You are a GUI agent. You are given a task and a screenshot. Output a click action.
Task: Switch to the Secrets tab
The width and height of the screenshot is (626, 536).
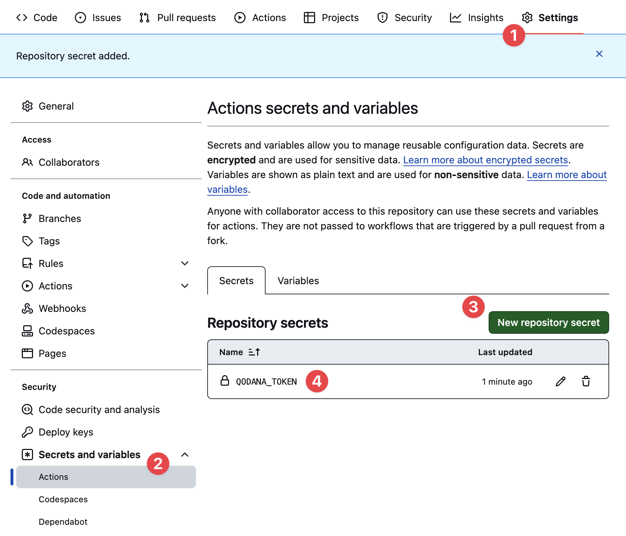(x=236, y=281)
